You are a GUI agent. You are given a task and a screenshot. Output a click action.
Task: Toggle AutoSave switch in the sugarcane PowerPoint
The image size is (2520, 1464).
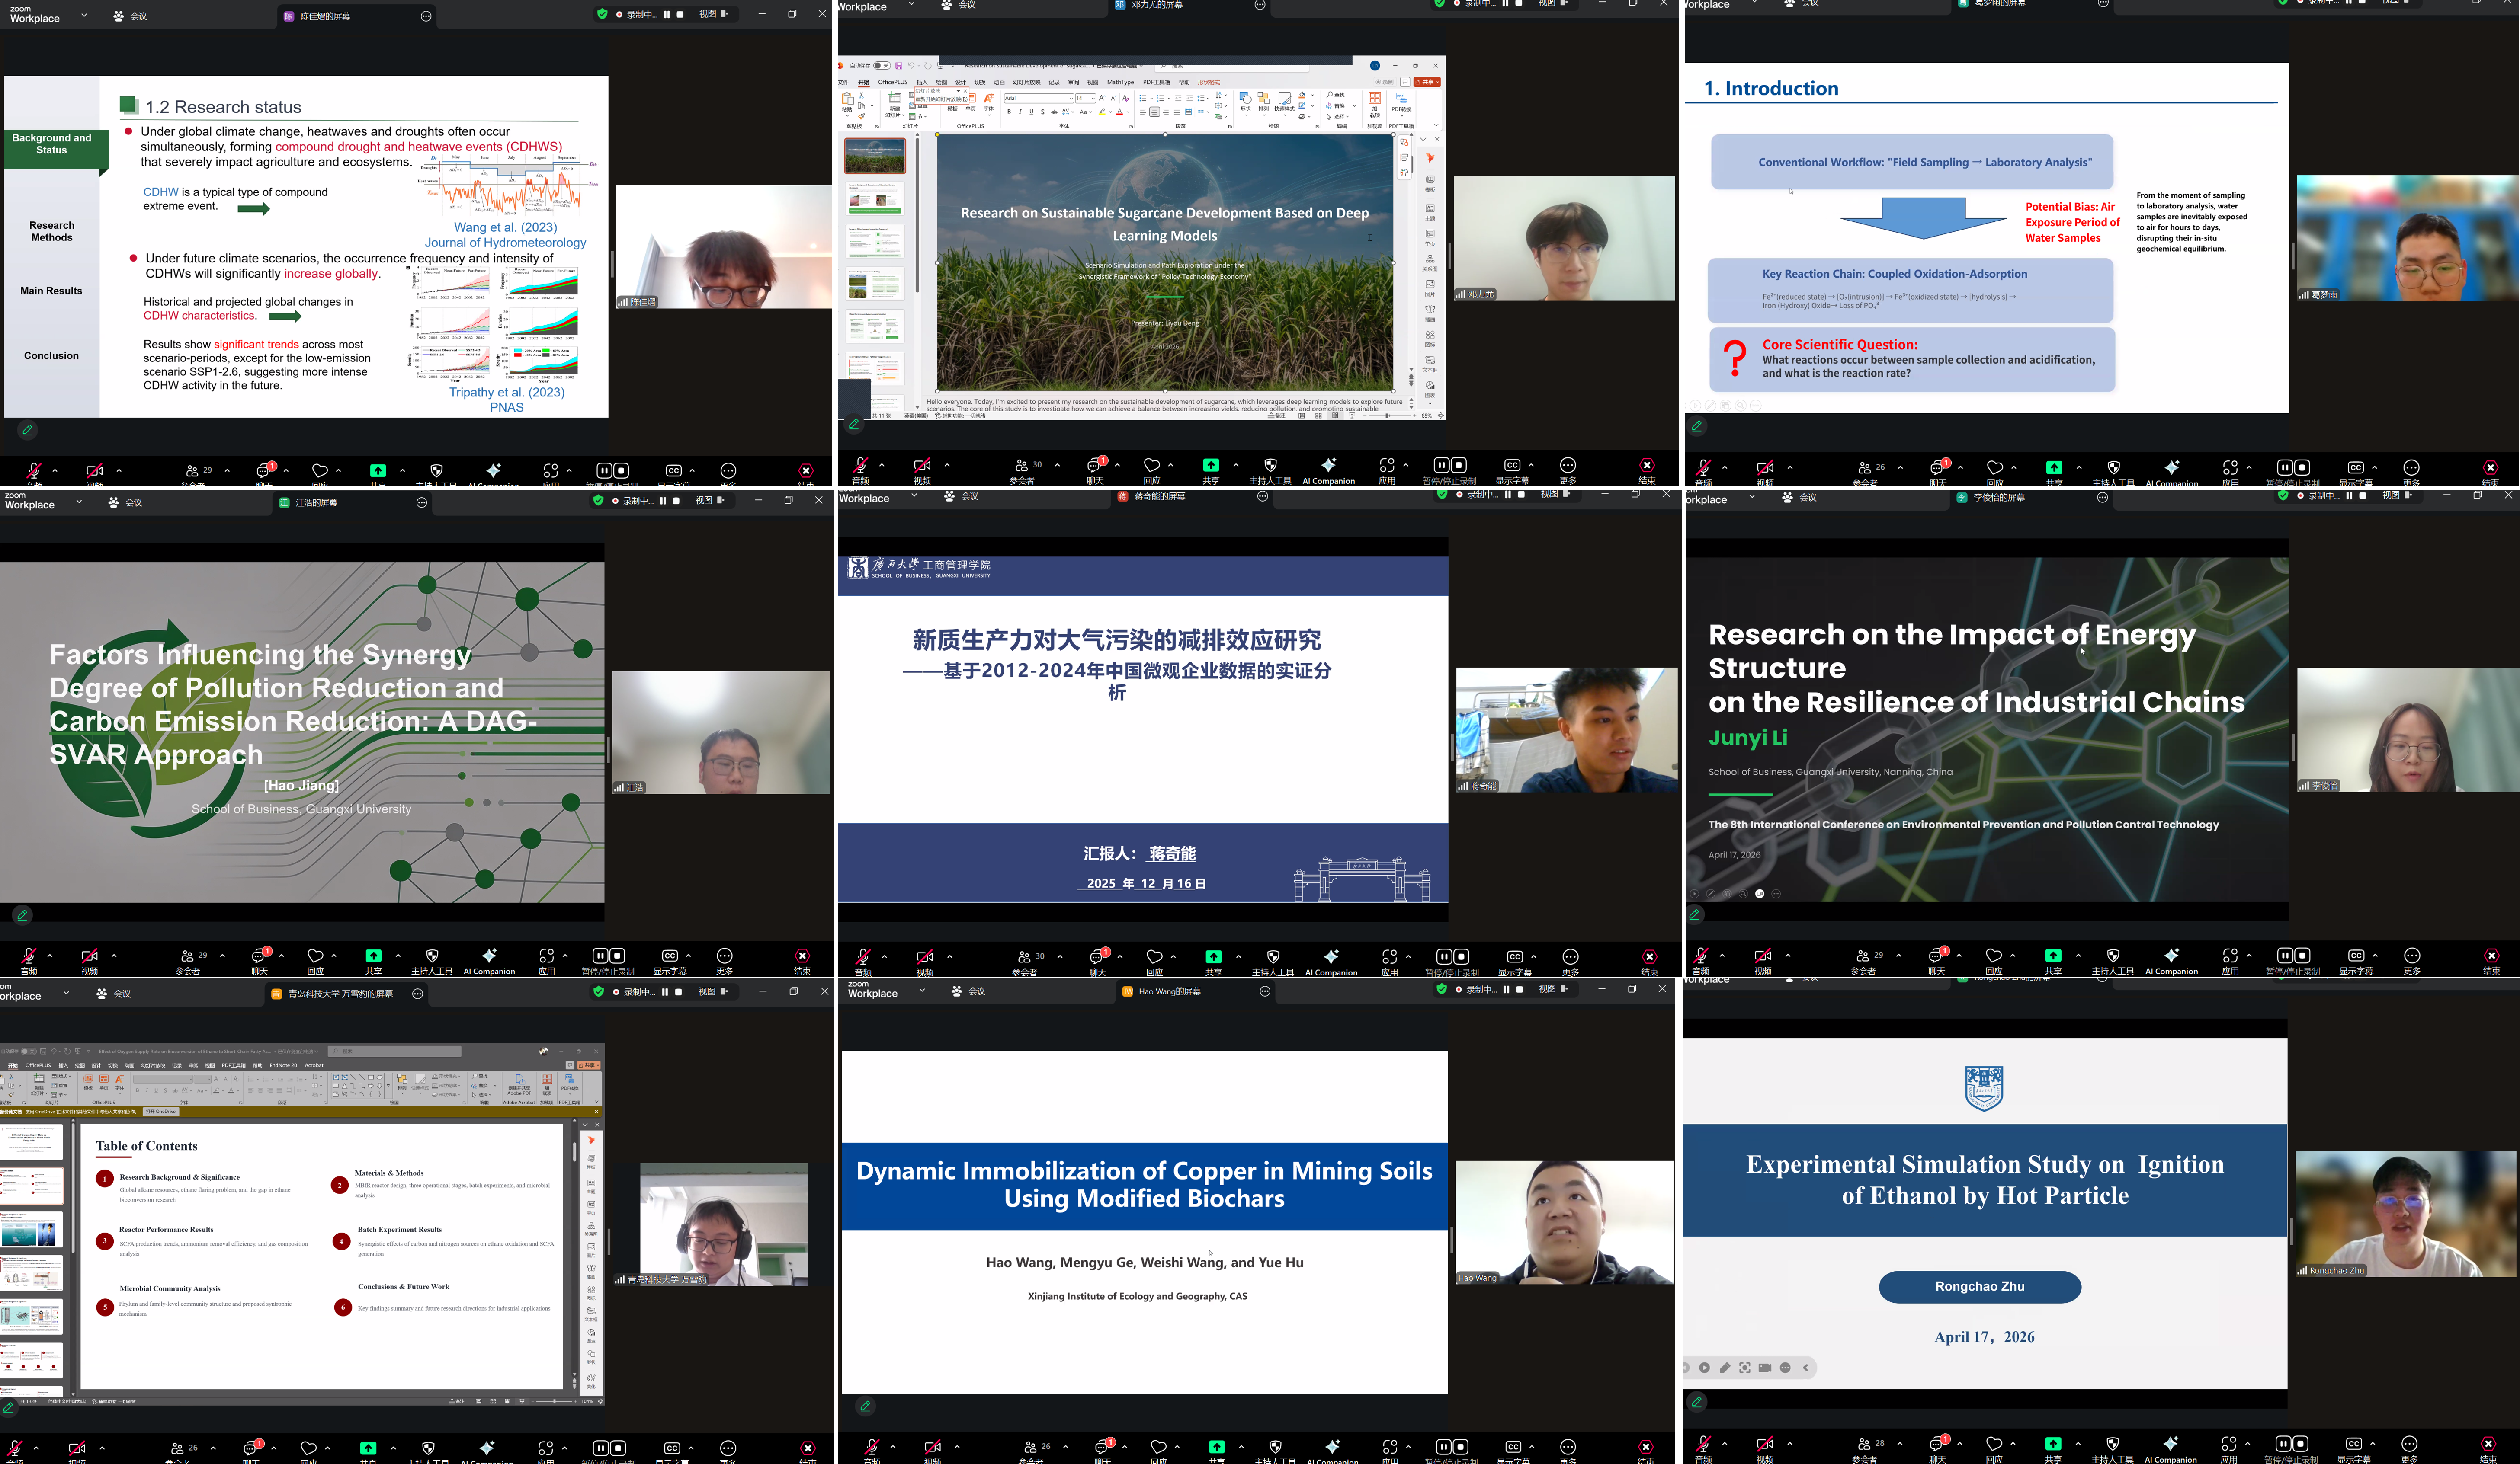(881, 66)
